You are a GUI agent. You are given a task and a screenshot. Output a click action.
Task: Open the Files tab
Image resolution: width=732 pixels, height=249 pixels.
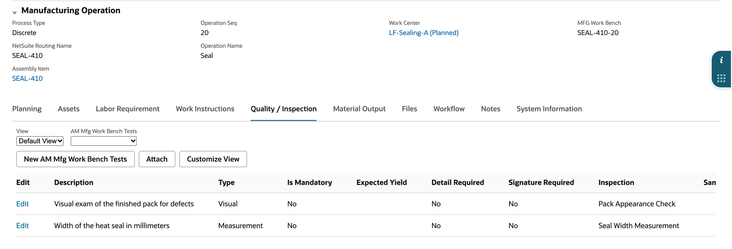pos(409,109)
